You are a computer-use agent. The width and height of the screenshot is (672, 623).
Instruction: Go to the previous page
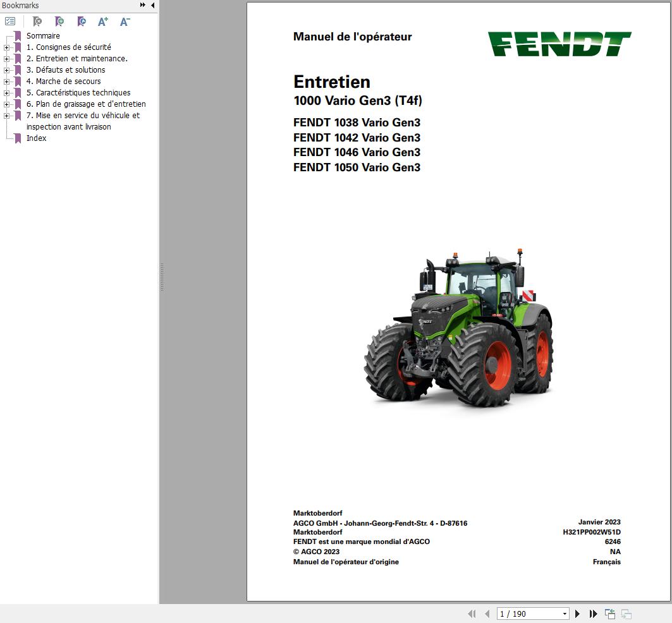click(487, 614)
